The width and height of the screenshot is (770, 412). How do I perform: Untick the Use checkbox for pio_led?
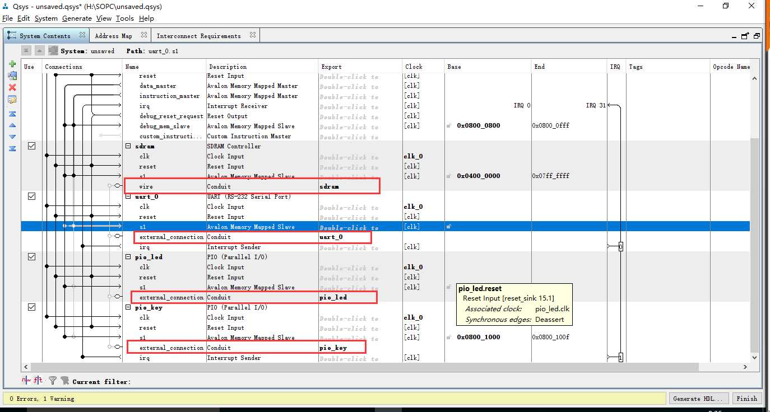click(31, 256)
